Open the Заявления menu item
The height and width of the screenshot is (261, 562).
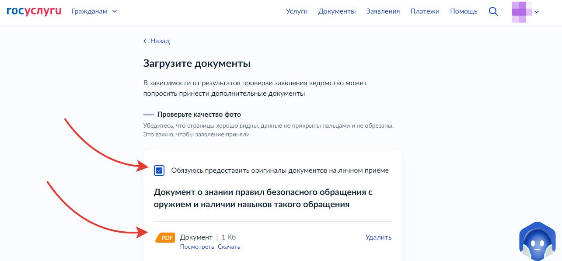[383, 11]
